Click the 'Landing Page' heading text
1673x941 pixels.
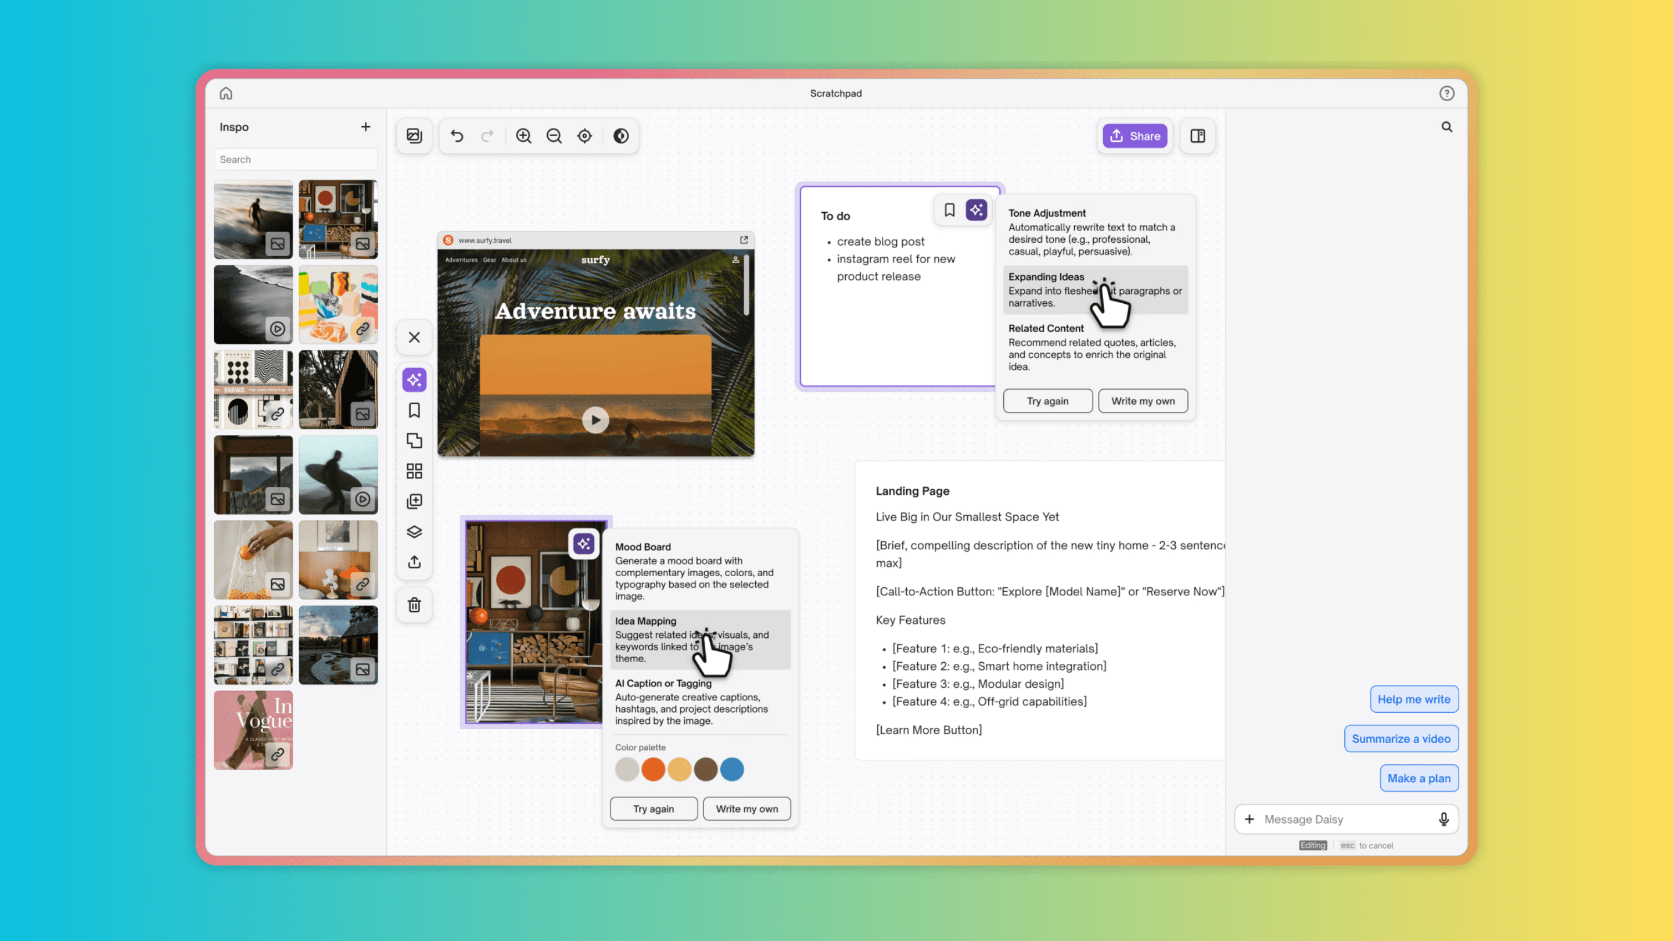point(913,491)
